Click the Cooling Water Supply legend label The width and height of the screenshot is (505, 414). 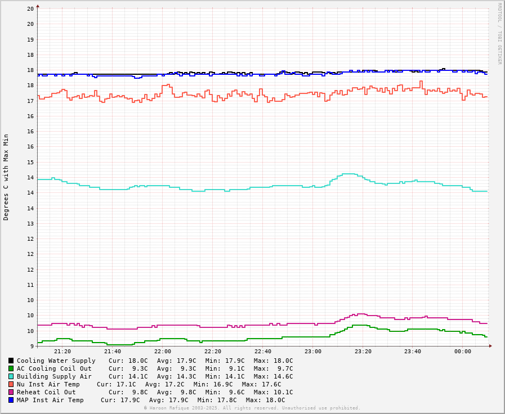point(56,361)
